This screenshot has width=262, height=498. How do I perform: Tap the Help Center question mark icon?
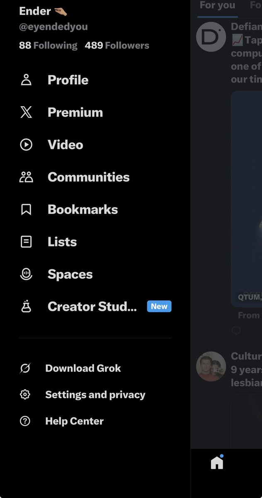(25, 421)
